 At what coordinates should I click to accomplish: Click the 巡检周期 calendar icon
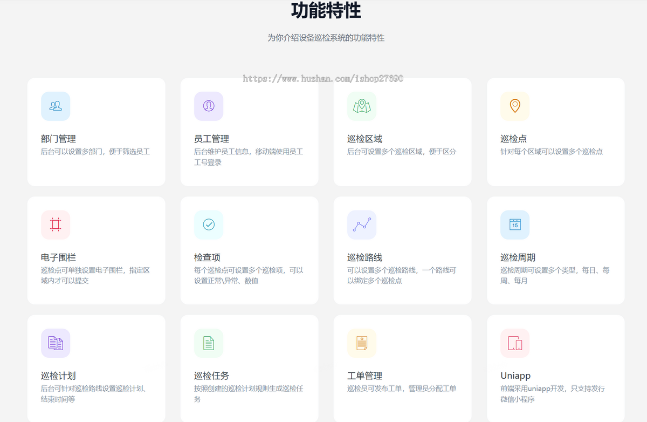coord(515,224)
